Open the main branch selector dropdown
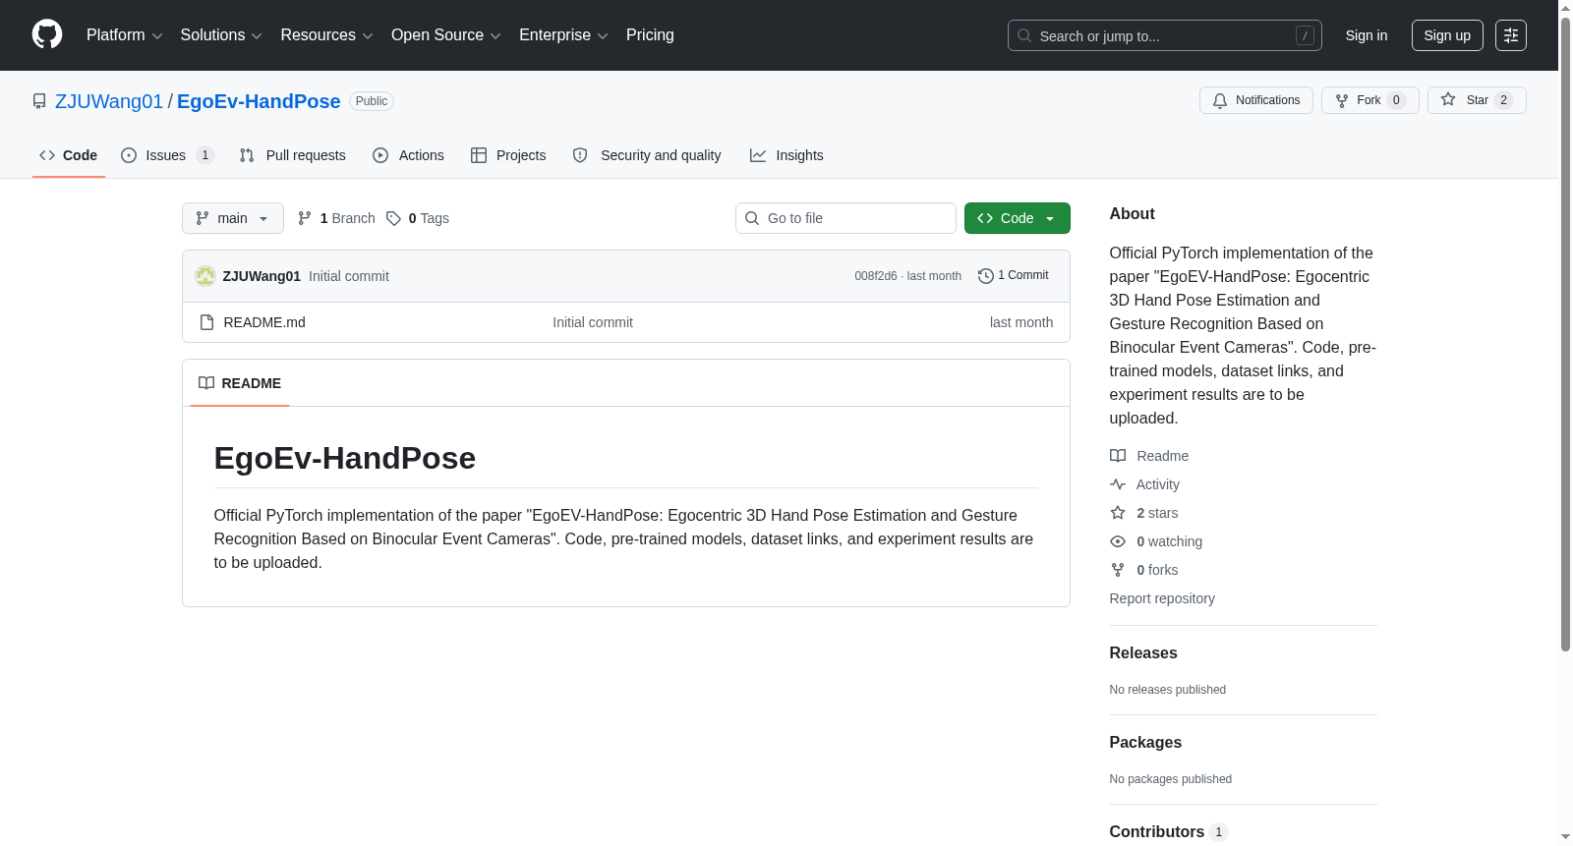1573x846 pixels. point(233,218)
